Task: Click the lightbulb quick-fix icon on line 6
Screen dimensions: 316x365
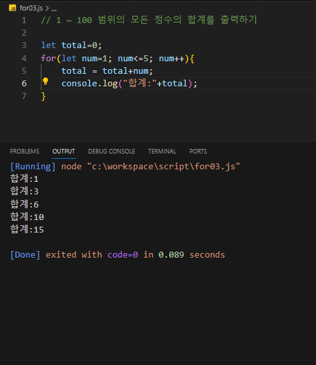Action: pos(45,82)
